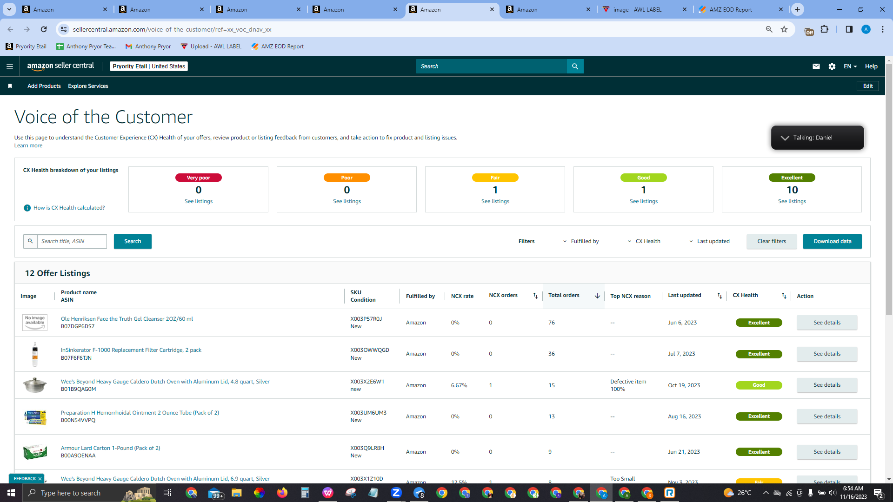Open Explore Services menu item
893x502 pixels.
pyautogui.click(x=88, y=86)
